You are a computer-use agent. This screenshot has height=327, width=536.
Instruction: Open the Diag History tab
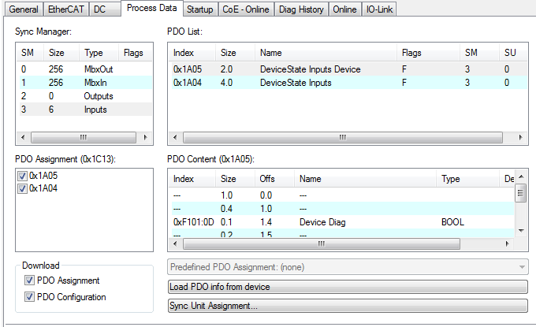[300, 9]
